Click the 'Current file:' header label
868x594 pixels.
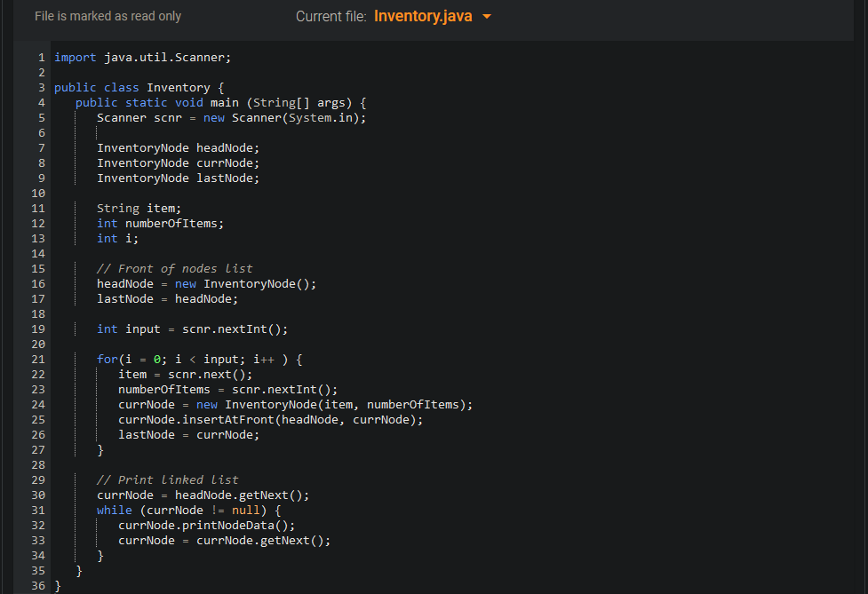point(338,16)
